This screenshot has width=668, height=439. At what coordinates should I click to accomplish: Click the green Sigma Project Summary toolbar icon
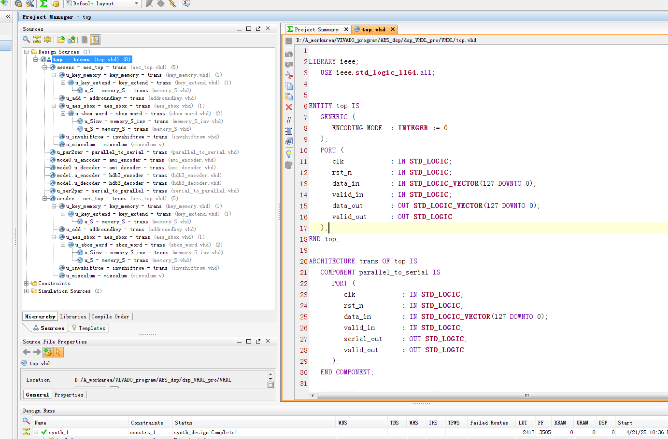pyautogui.click(x=43, y=3)
